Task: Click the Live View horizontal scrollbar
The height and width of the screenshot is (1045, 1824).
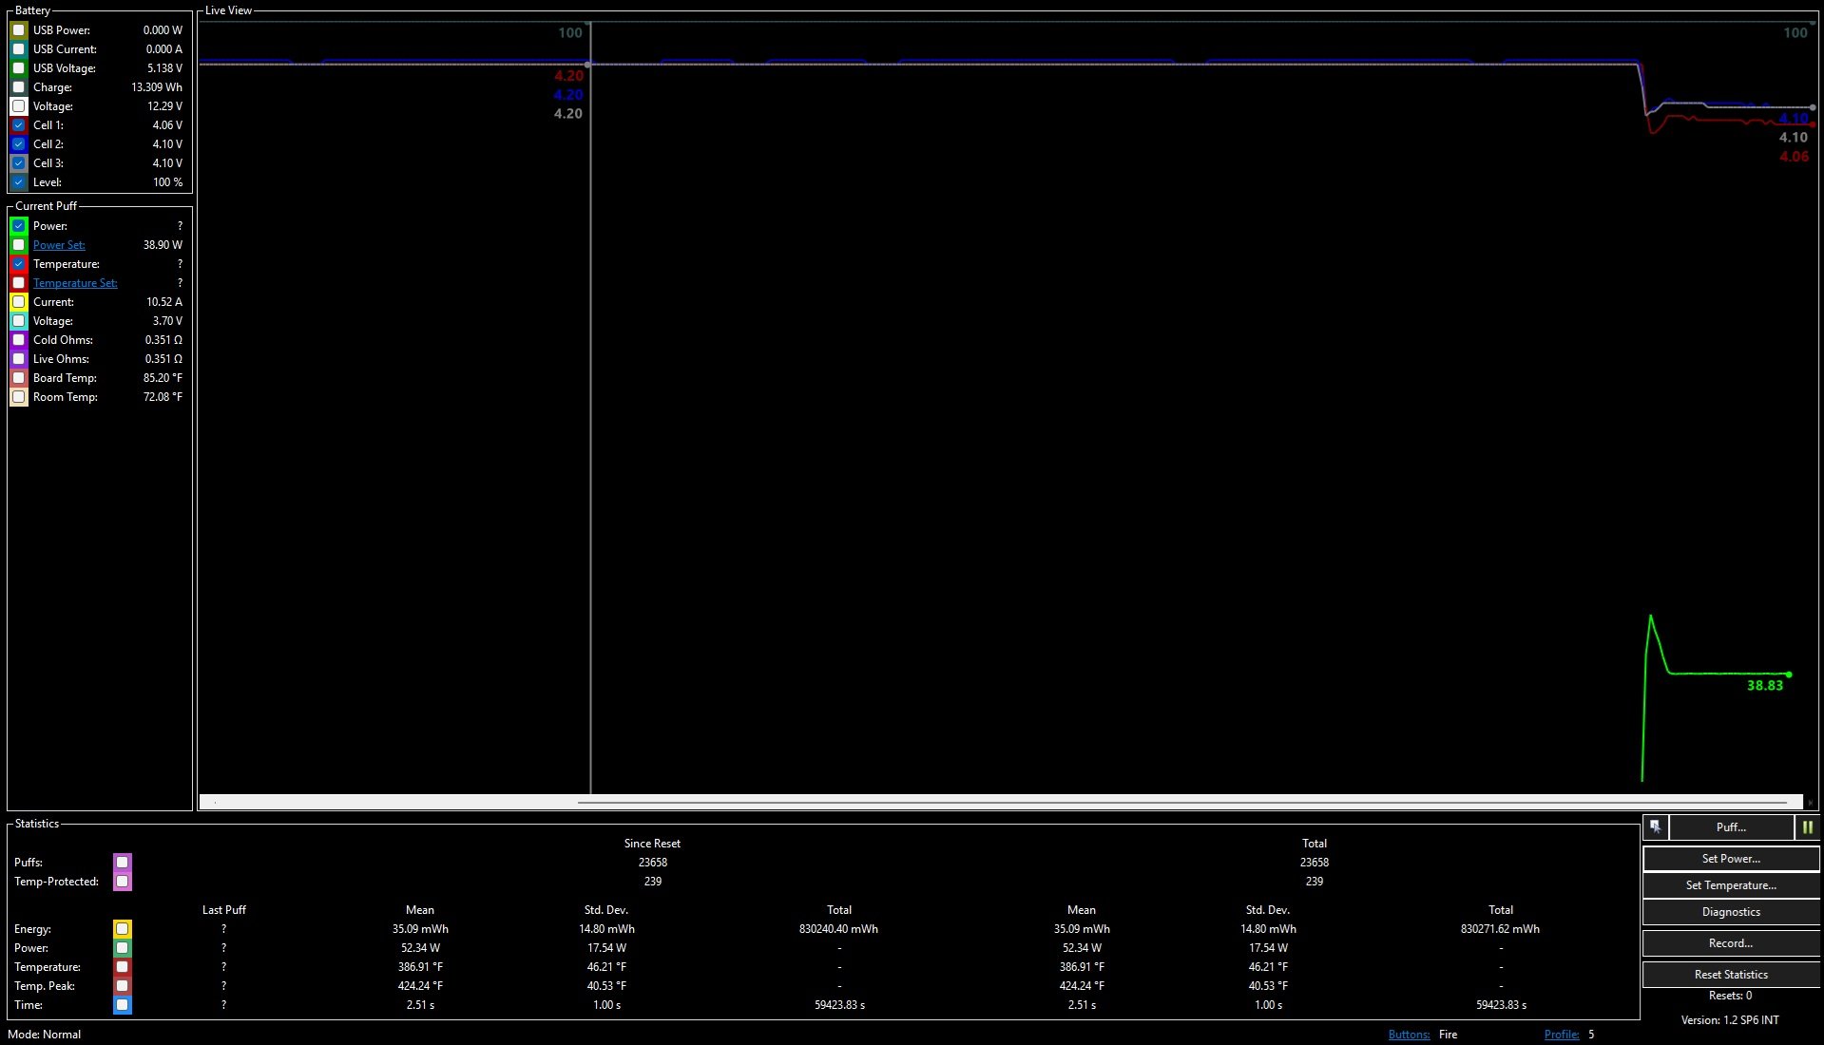Action: pyautogui.click(x=998, y=803)
